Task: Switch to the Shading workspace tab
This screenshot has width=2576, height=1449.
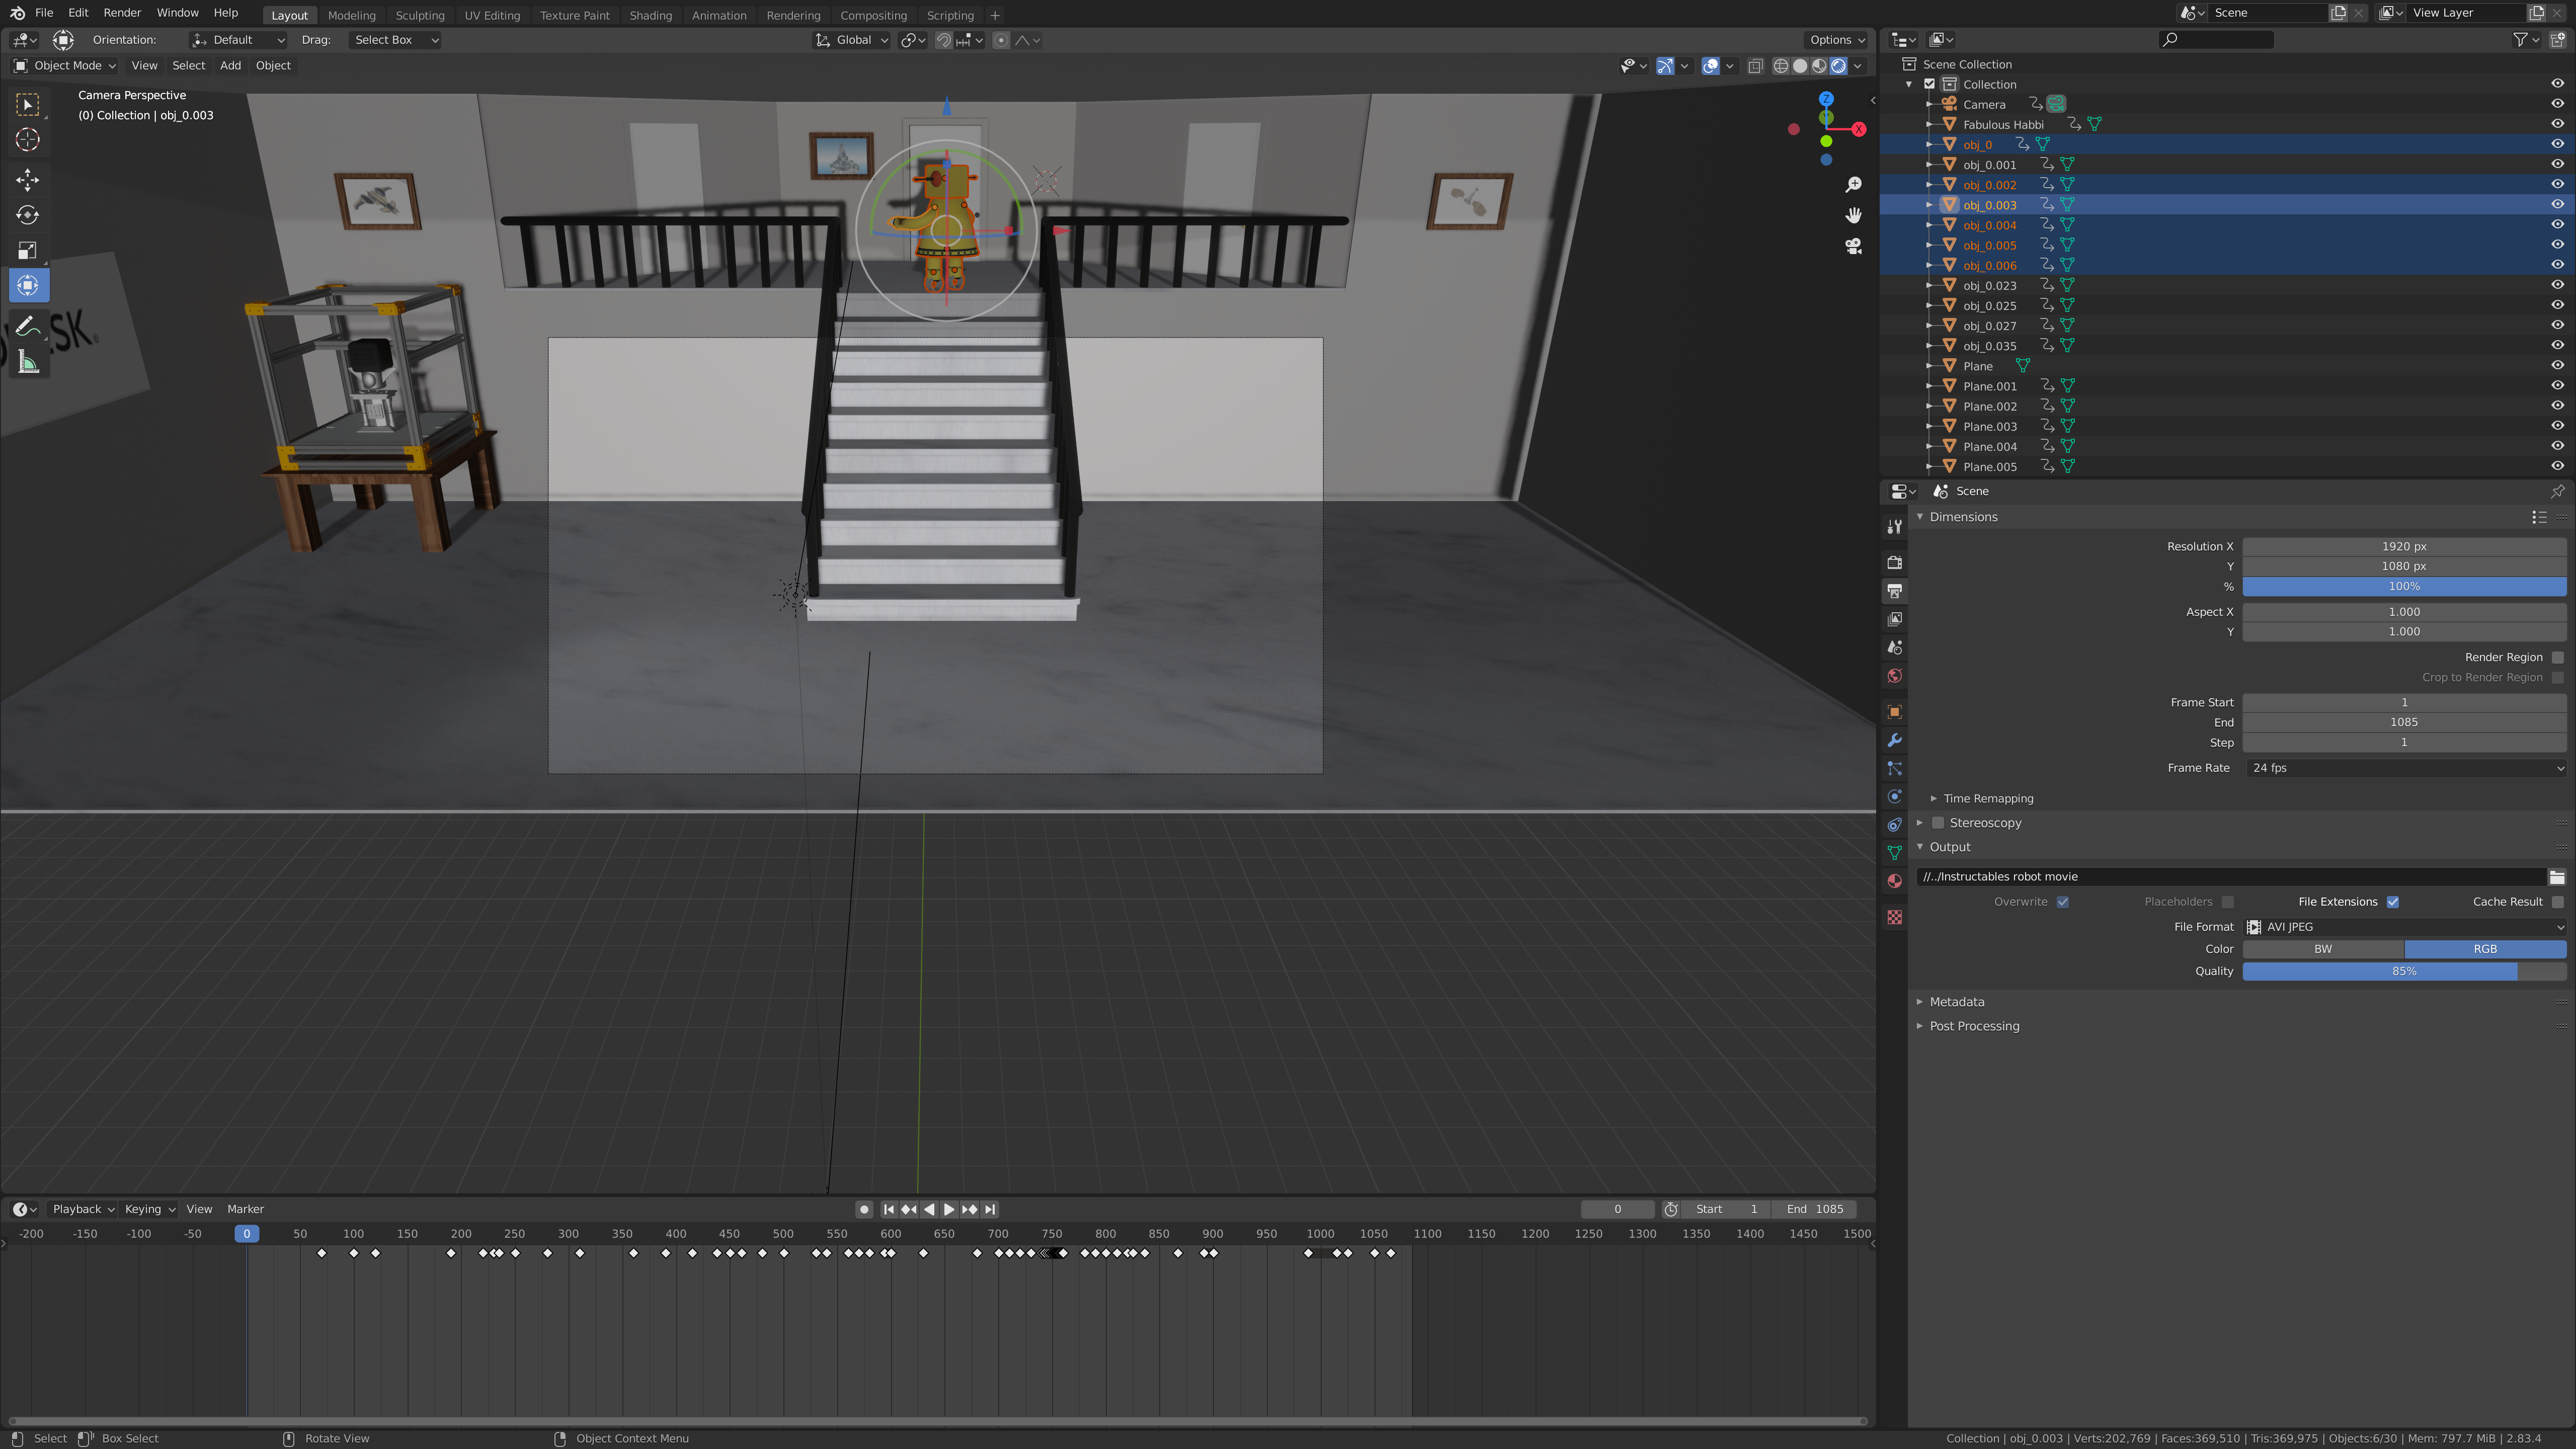Action: pyautogui.click(x=650, y=15)
